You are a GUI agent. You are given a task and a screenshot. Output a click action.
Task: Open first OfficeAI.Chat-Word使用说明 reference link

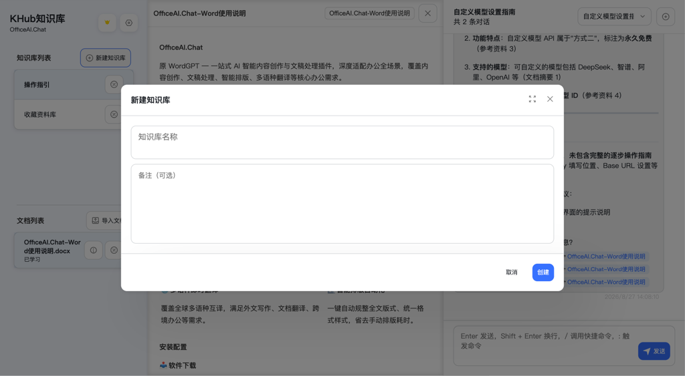pyautogui.click(x=606, y=256)
